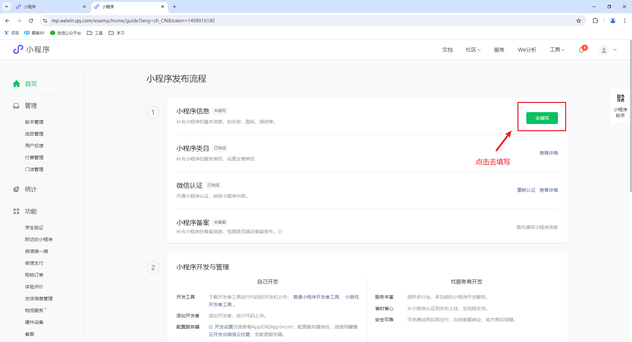Click the URL address bar field

pyautogui.click(x=313, y=21)
